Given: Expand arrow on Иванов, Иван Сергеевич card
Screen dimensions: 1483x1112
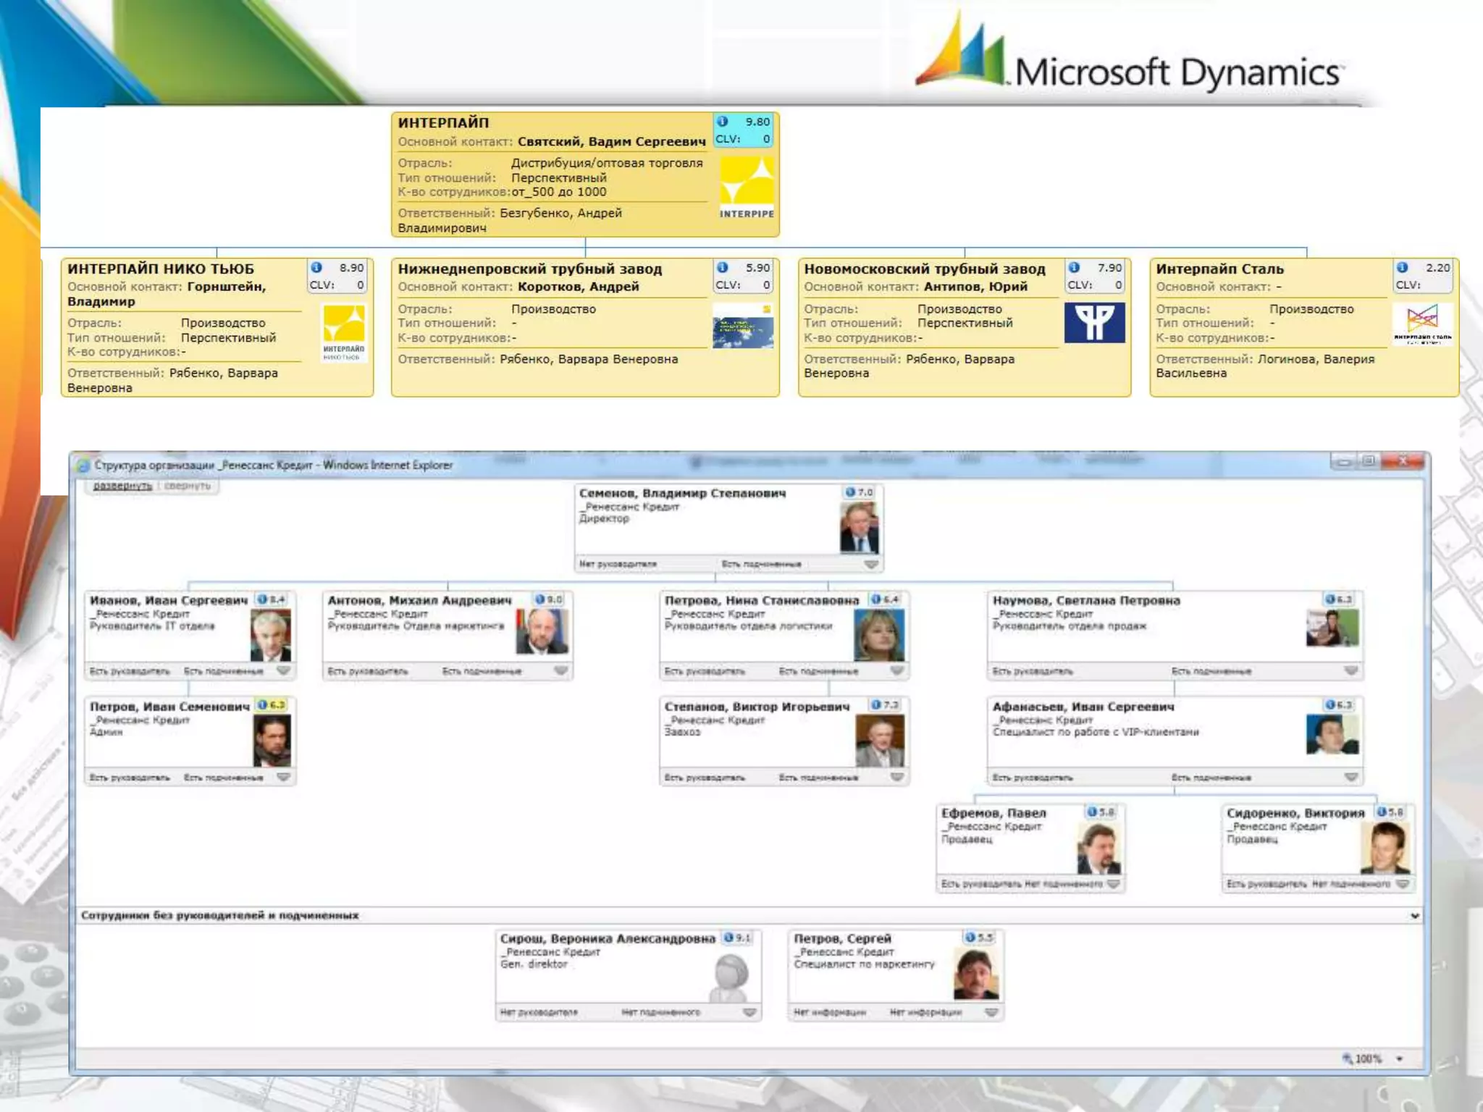Looking at the screenshot, I should (284, 671).
